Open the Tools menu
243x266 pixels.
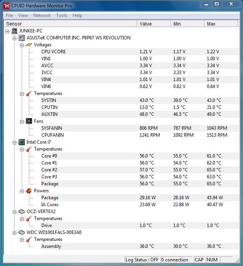click(x=62, y=15)
